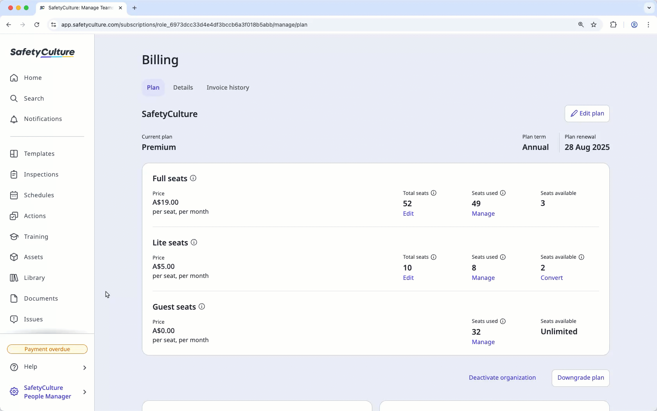Viewport: 657px width, 411px height.
Task: Click the Unlimited seats available text
Action: coord(559,332)
